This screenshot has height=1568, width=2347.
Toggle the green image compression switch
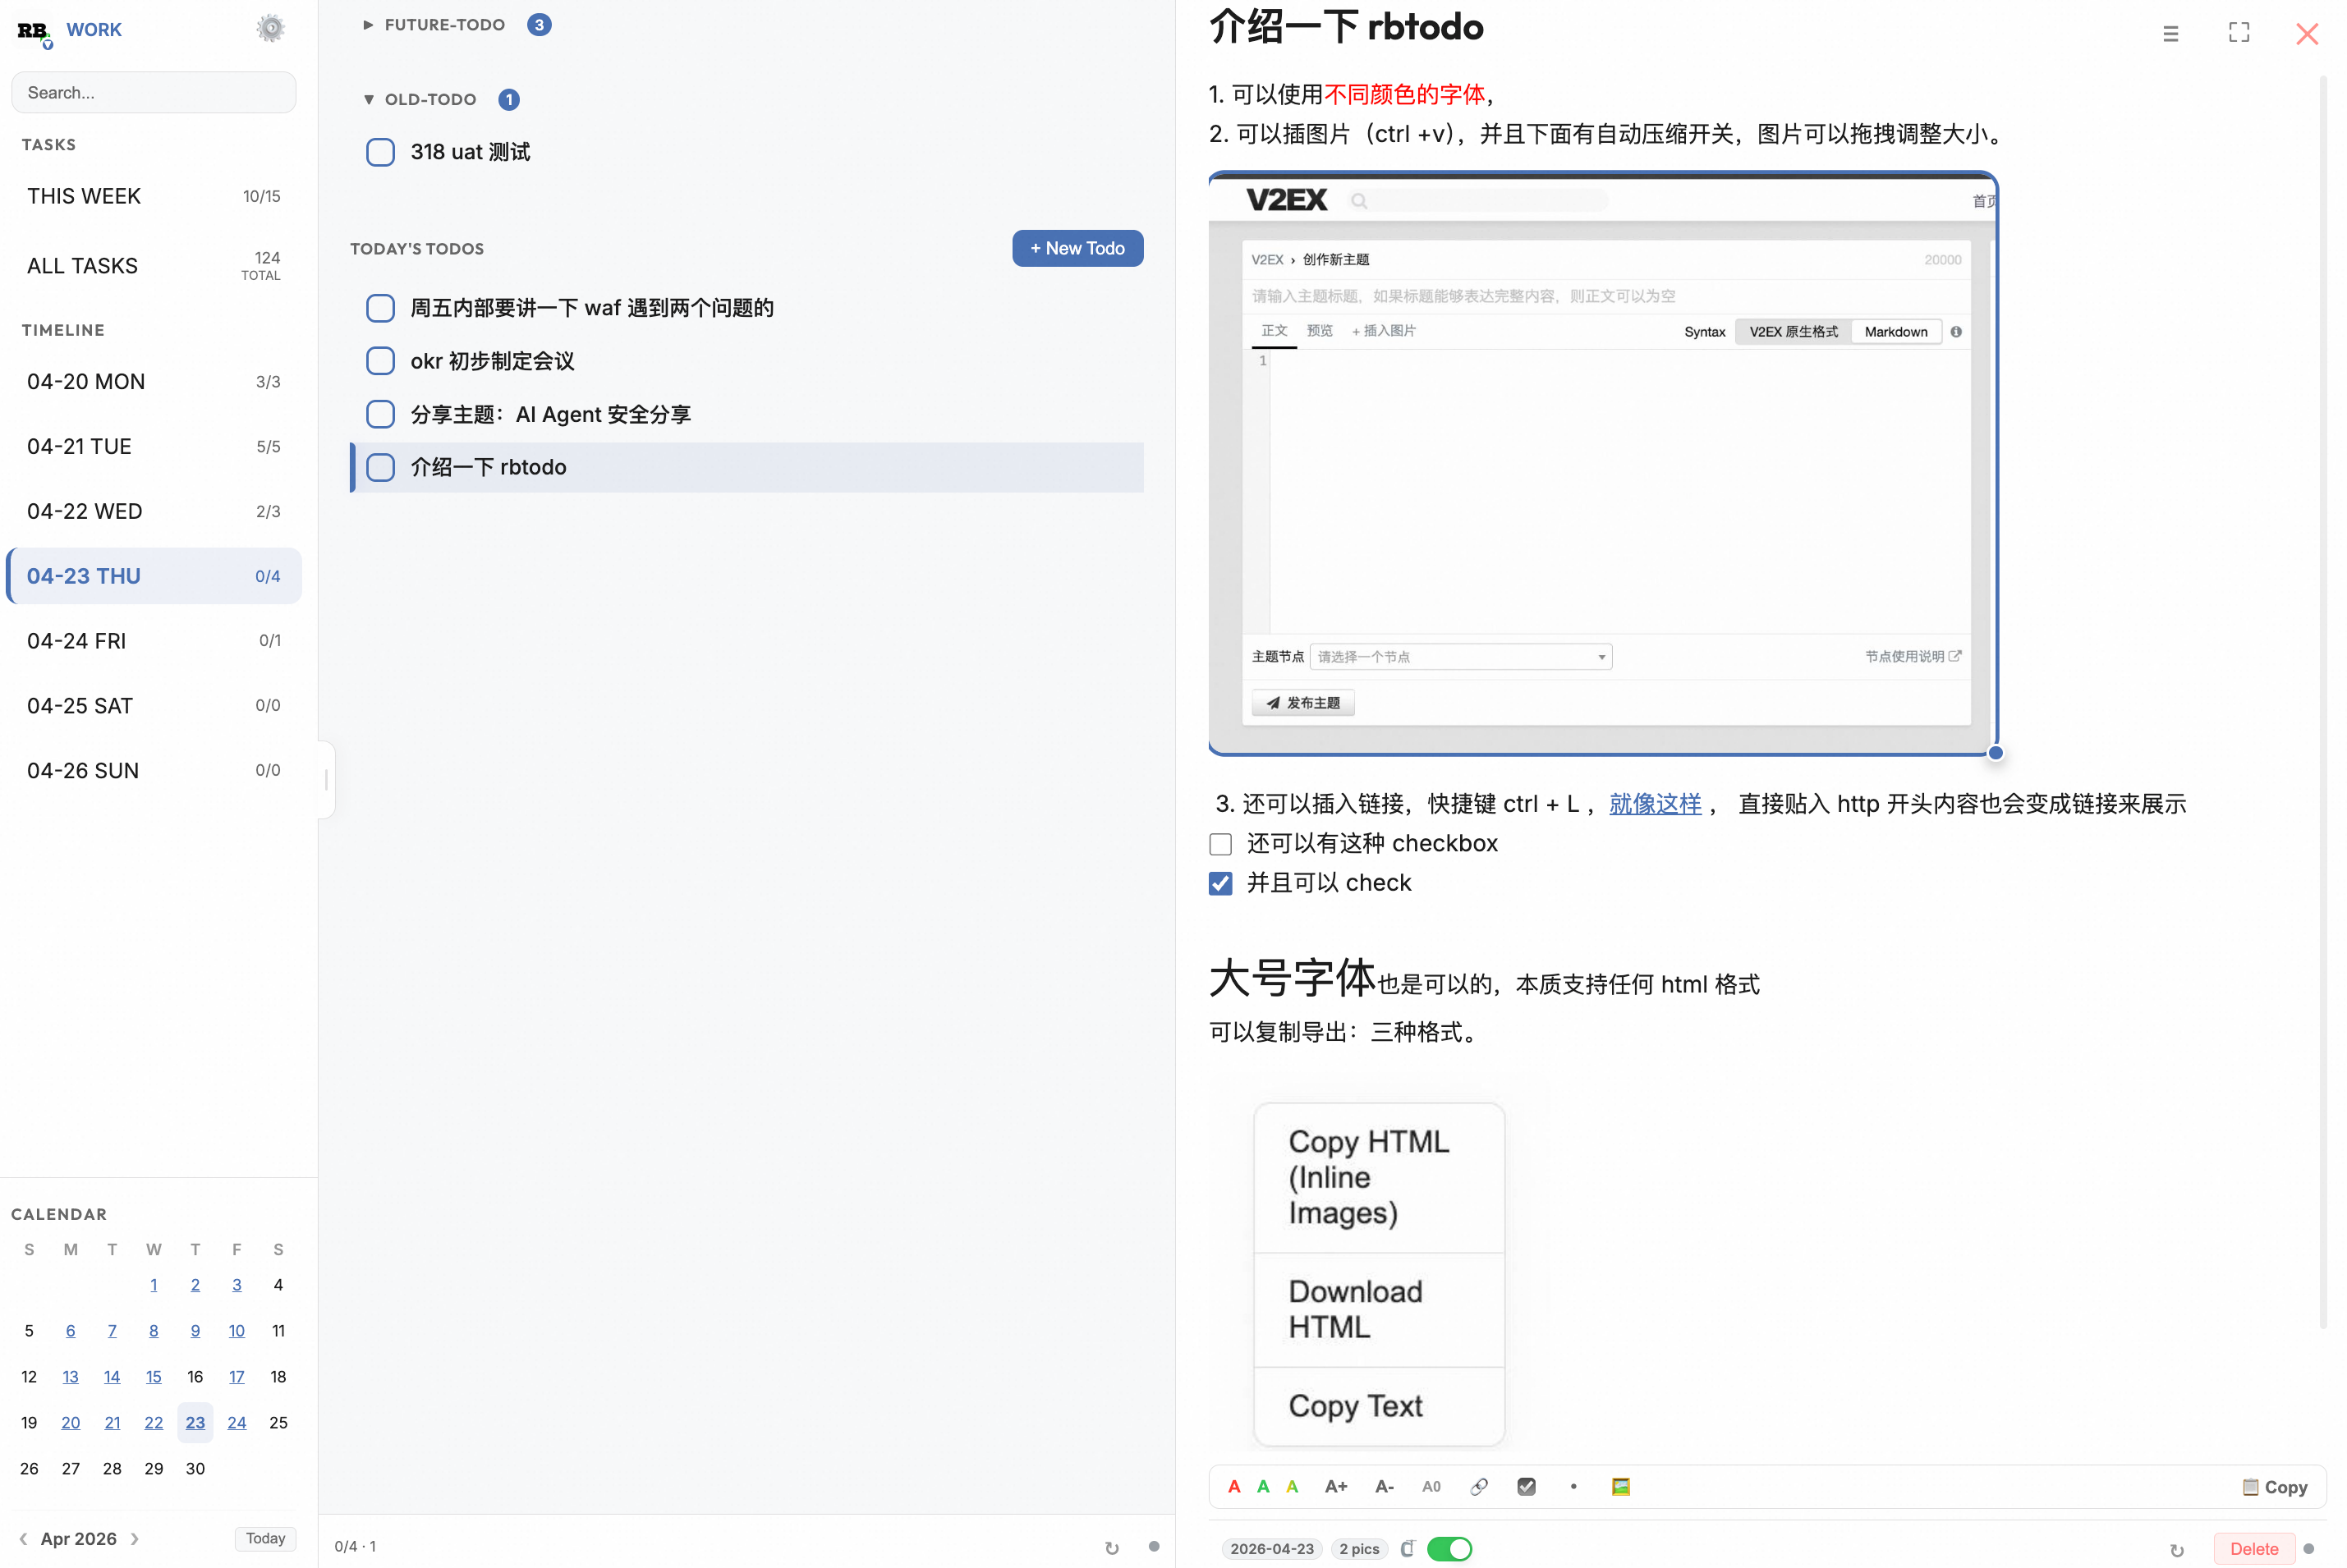1449,1548
